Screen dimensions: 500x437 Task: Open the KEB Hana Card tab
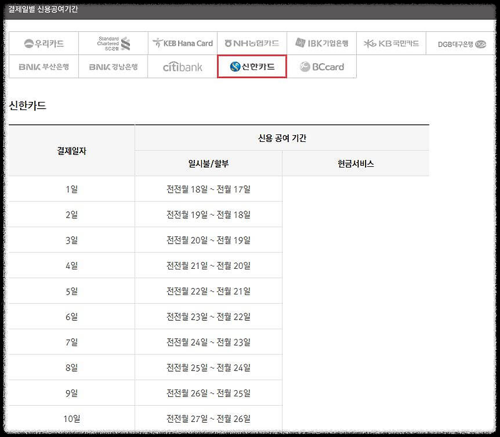pos(182,43)
